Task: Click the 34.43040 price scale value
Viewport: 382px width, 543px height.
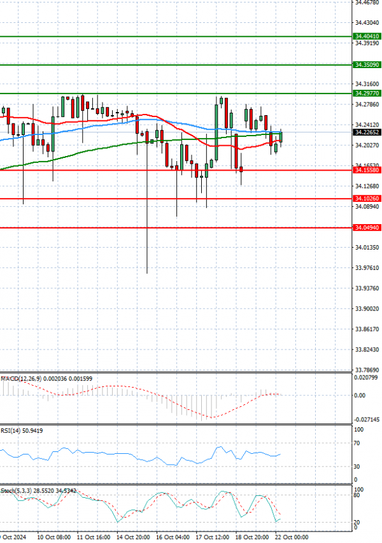Action: [367, 22]
